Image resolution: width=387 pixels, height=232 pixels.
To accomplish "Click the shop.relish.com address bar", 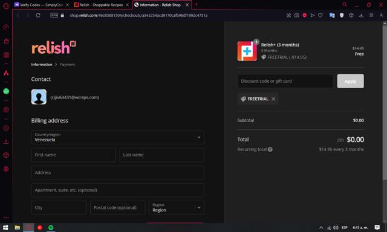I will click(x=138, y=15).
